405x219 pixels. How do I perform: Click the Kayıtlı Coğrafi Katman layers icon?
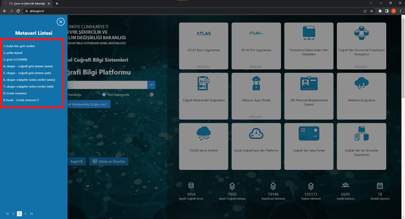(232, 186)
